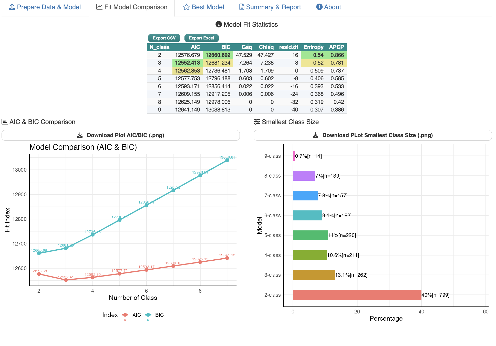Screen dimensions: 496x346
Task: Sort table by the BIC column header
Action: [225, 47]
